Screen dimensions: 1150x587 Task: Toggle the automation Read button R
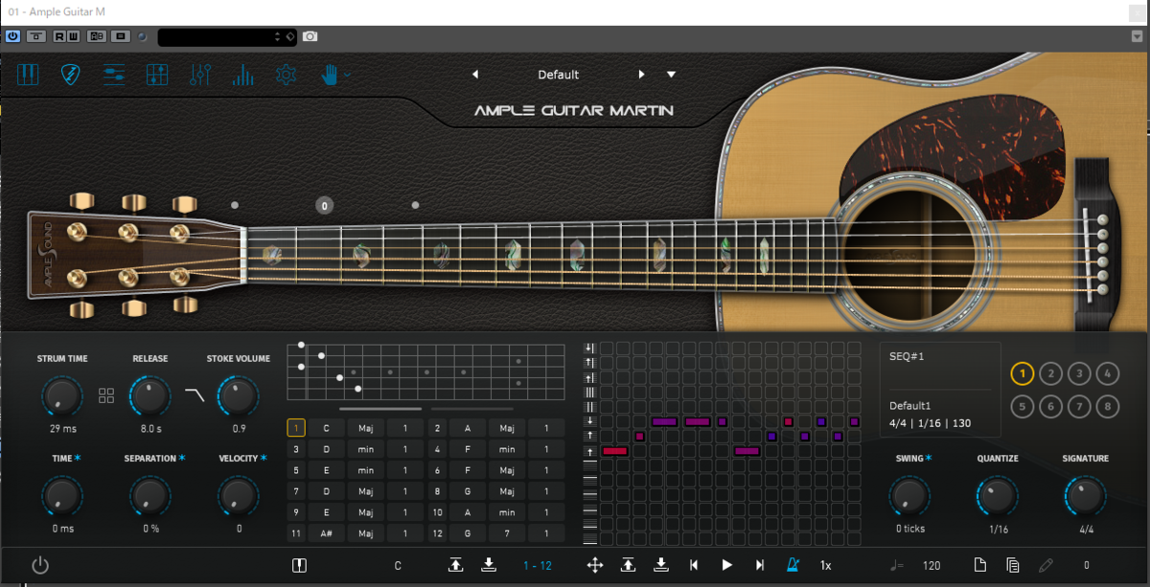59,36
